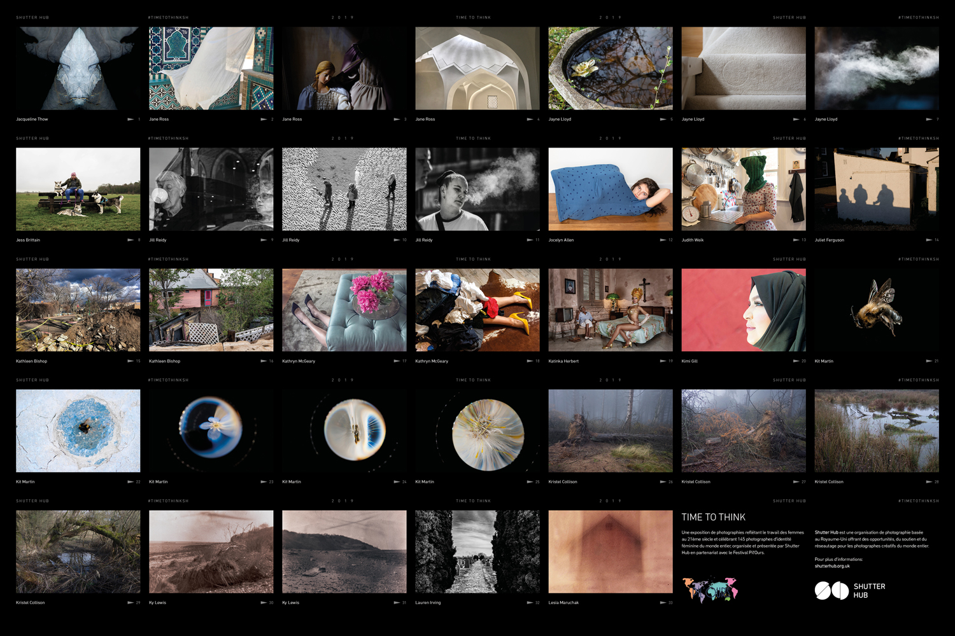Viewport: 955px width, 636px height.
Task: Open the shutterhub.org.uk link
Action: (832, 566)
